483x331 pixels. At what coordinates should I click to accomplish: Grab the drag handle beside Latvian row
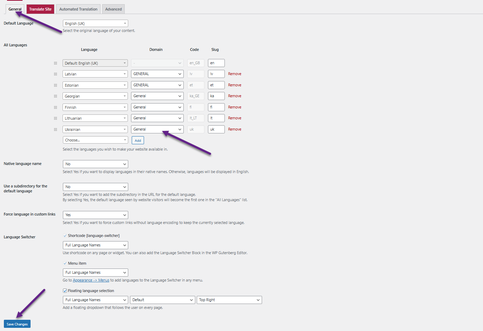[56, 74]
